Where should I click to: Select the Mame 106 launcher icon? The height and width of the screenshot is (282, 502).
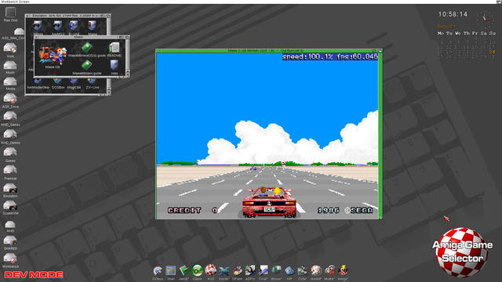[53, 56]
